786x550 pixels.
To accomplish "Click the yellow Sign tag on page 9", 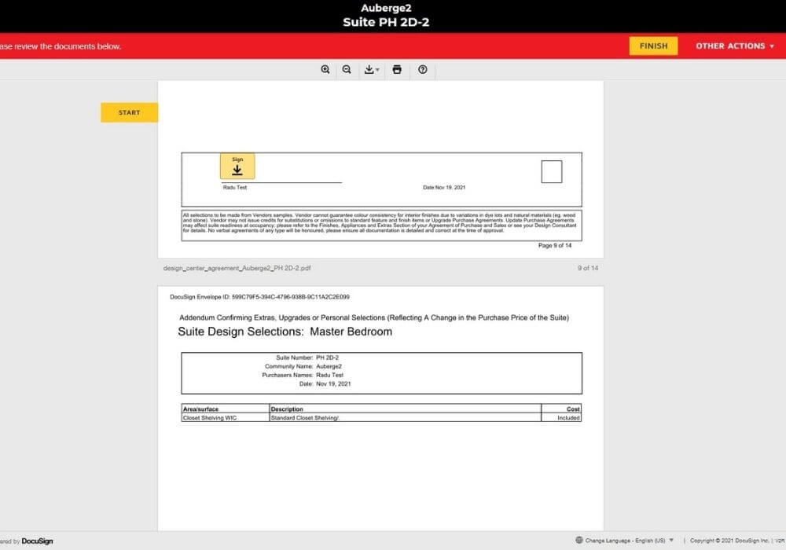I will coord(237,167).
